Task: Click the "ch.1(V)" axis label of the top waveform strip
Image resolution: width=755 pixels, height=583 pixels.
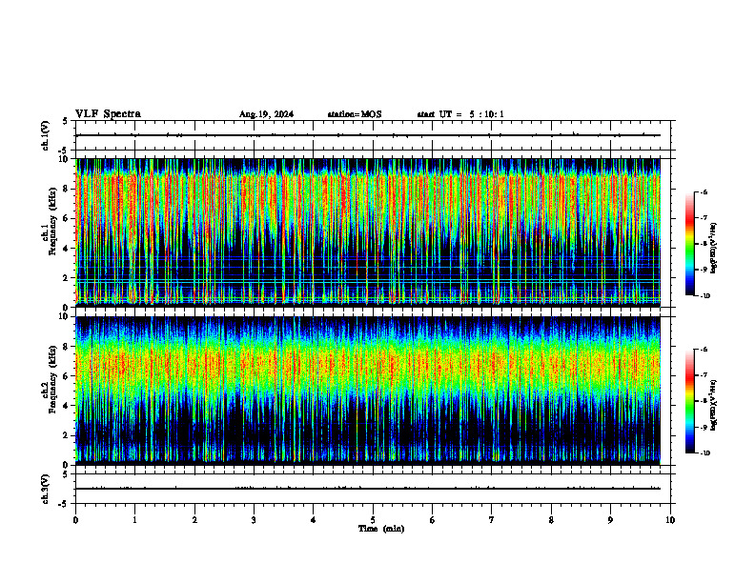Action: [x=45, y=135]
